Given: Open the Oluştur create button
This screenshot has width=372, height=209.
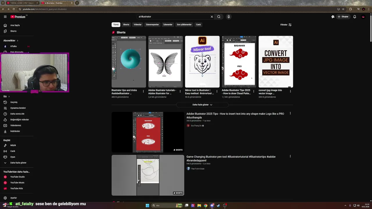Looking at the screenshot, I should [x=343, y=17].
